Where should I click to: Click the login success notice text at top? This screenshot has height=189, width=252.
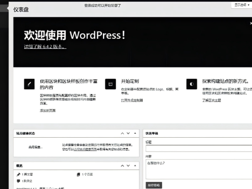pos(103,5)
